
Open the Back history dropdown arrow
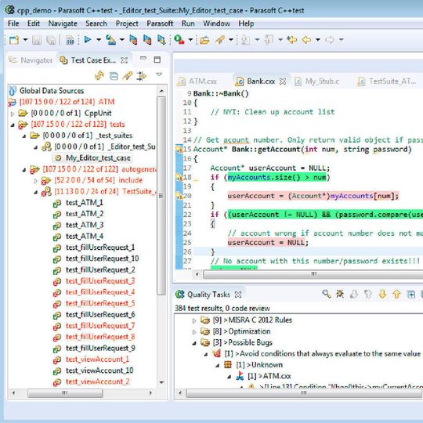pyautogui.click(x=318, y=40)
